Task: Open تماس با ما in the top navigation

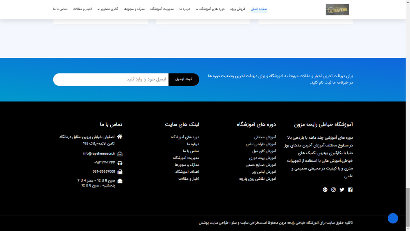Action: (60, 9)
